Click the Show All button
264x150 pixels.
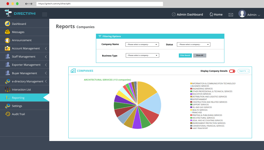[200, 55]
